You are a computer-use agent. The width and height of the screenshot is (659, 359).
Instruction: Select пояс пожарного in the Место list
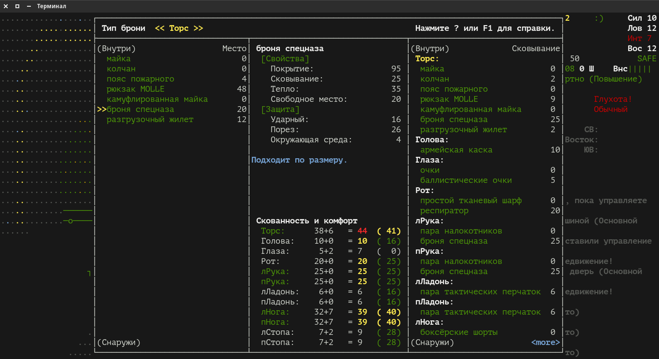pyautogui.click(x=177, y=79)
